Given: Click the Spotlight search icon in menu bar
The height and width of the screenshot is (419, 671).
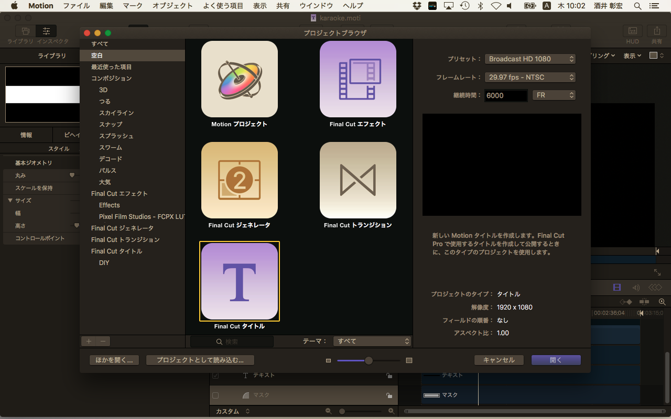Looking at the screenshot, I should [x=637, y=6].
